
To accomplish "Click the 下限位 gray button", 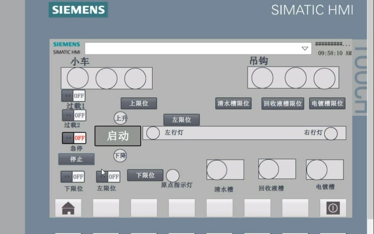I will tap(145, 175).
